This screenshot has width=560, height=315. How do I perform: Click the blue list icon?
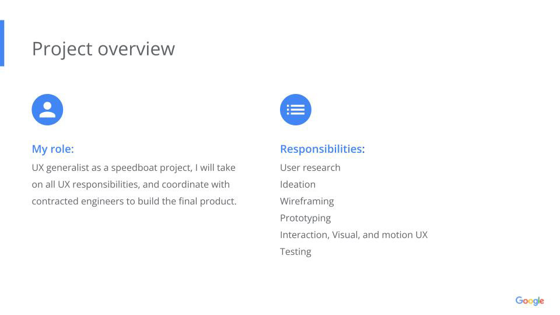pos(296,110)
